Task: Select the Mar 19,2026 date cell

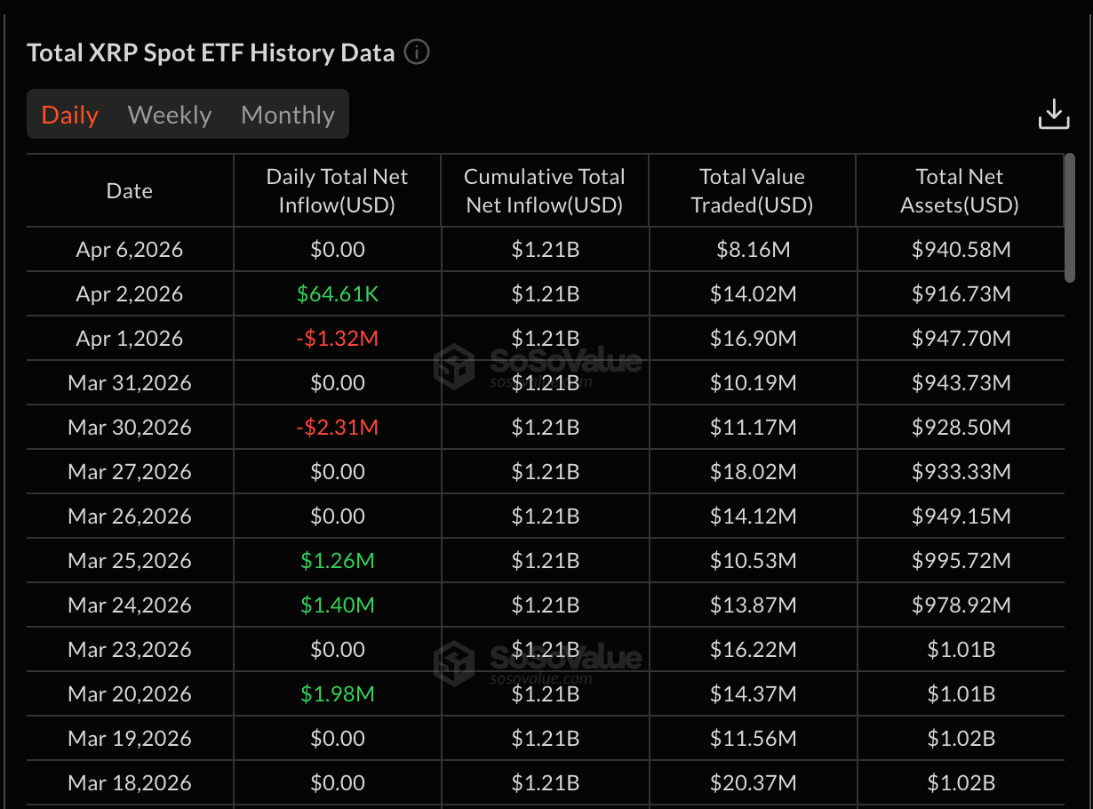Action: pos(130,739)
